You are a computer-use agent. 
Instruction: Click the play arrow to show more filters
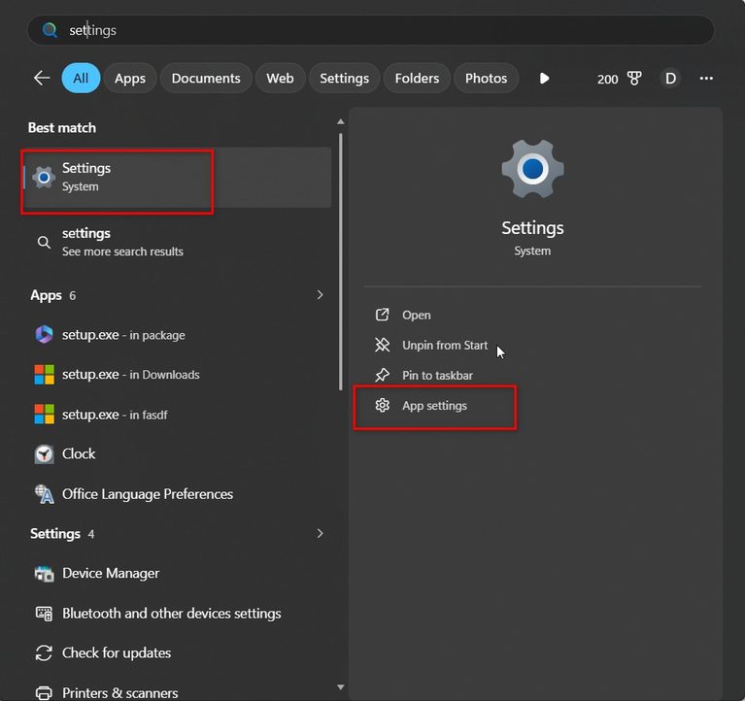coord(545,78)
